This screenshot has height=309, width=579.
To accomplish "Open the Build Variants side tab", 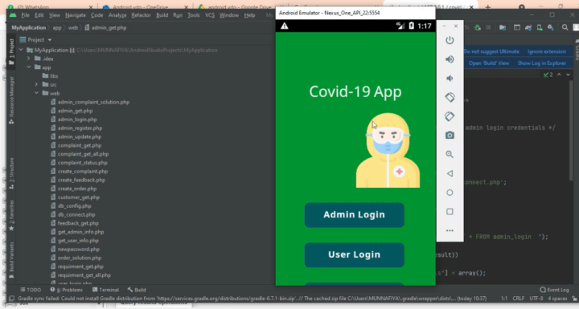I will pos(11,260).
